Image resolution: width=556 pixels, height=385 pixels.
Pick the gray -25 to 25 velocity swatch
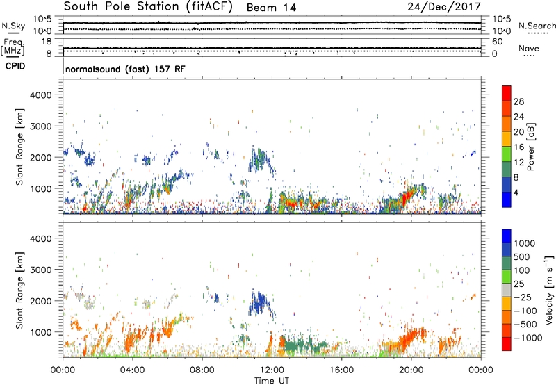(507, 290)
